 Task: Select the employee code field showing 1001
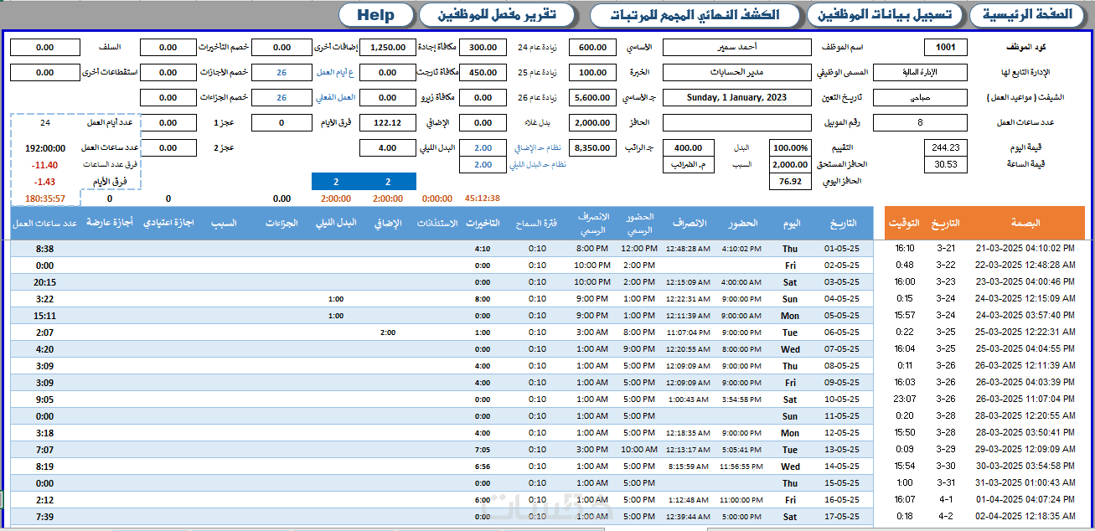[x=945, y=48]
